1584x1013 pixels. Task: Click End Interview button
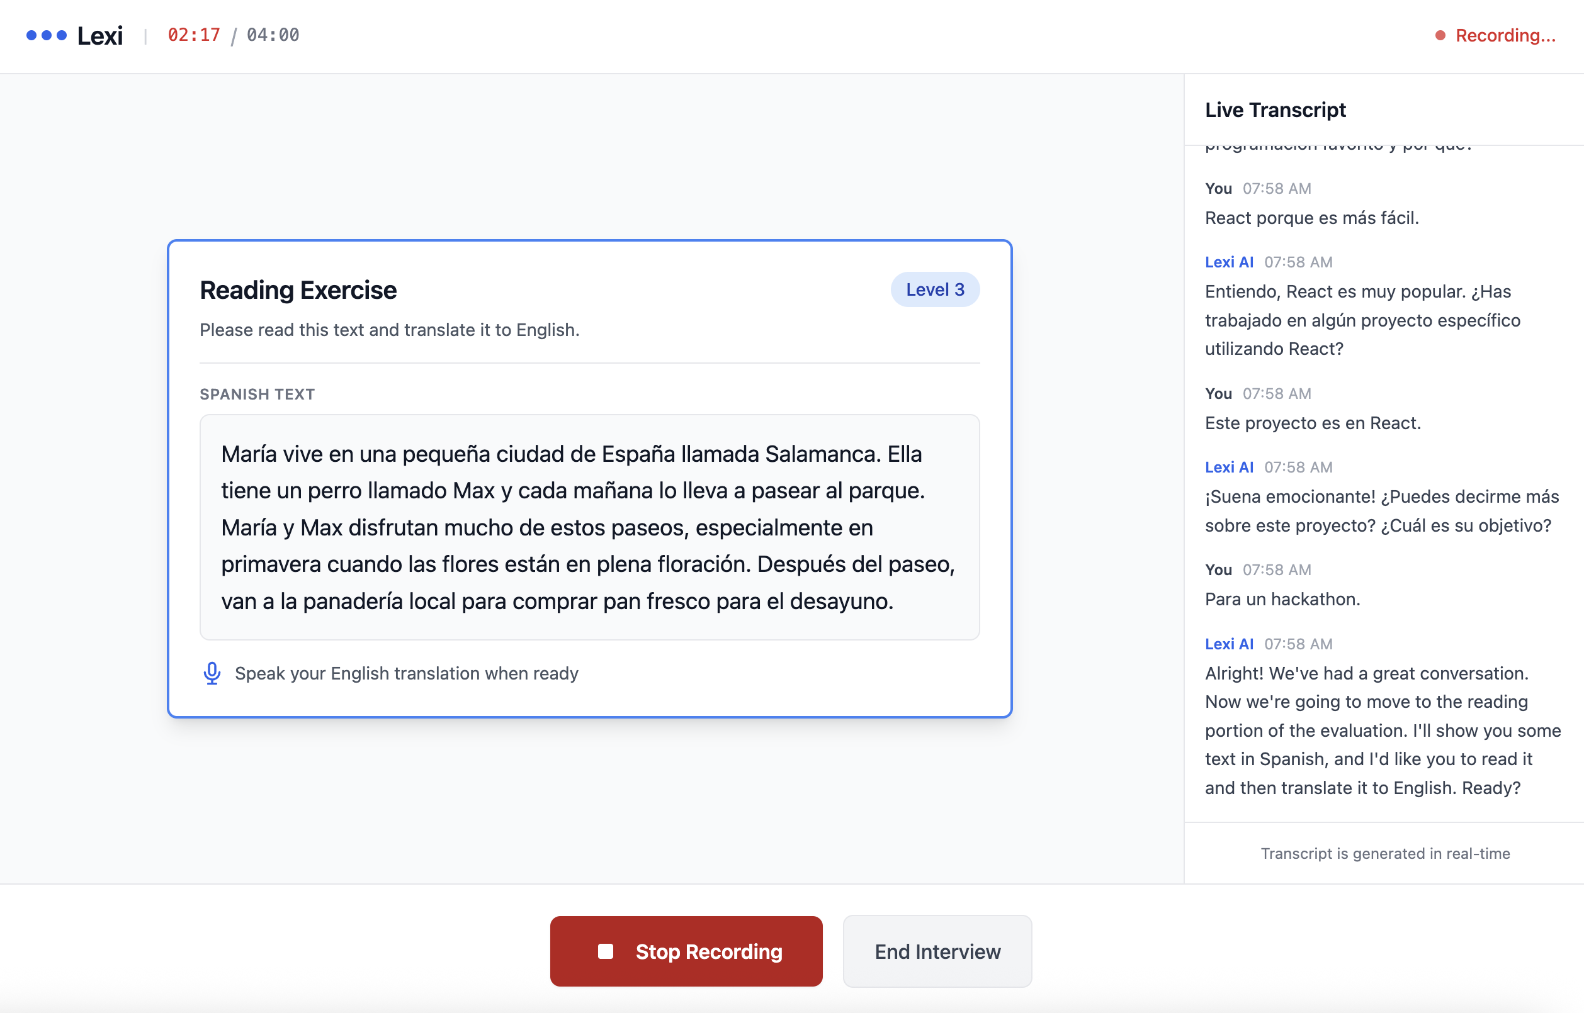click(937, 951)
